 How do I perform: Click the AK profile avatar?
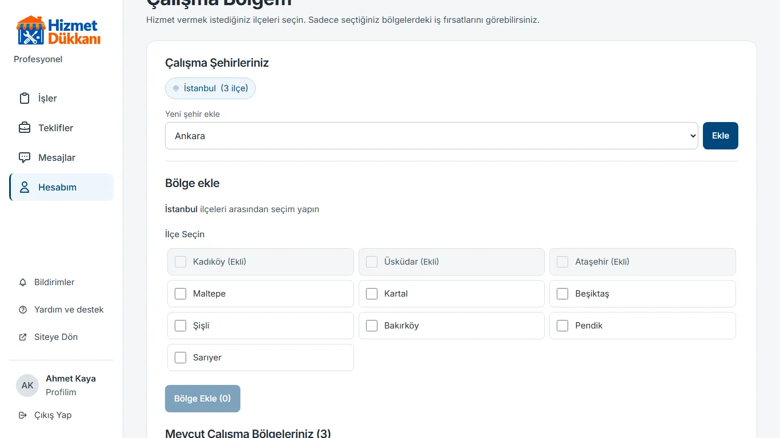(27, 386)
